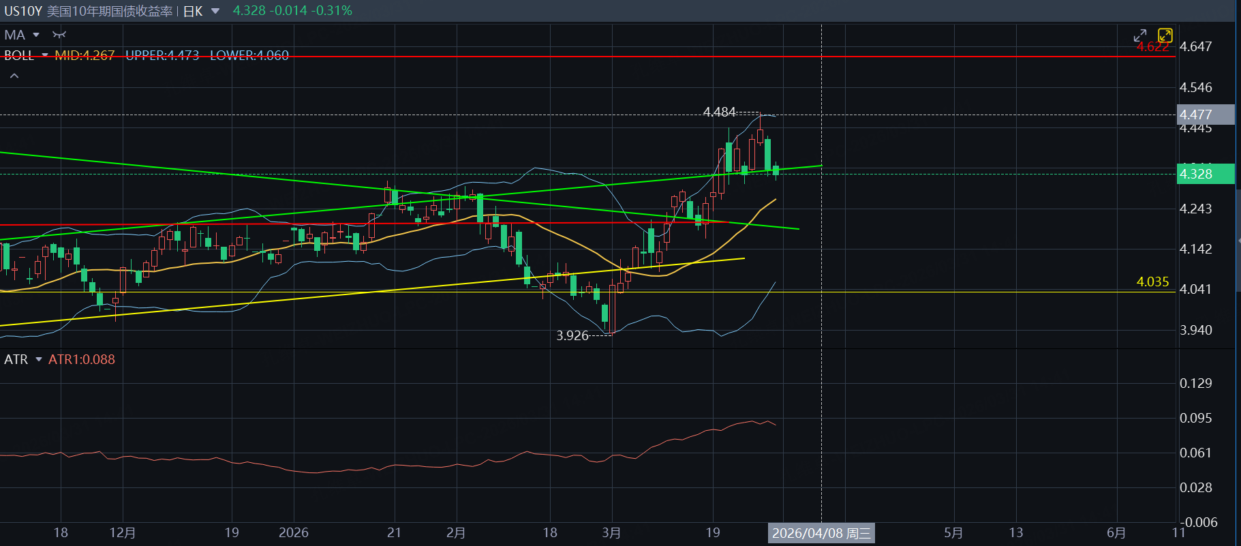This screenshot has height=546, width=1241.
Task: Click the 3.926 low price marker
Action: coord(572,335)
